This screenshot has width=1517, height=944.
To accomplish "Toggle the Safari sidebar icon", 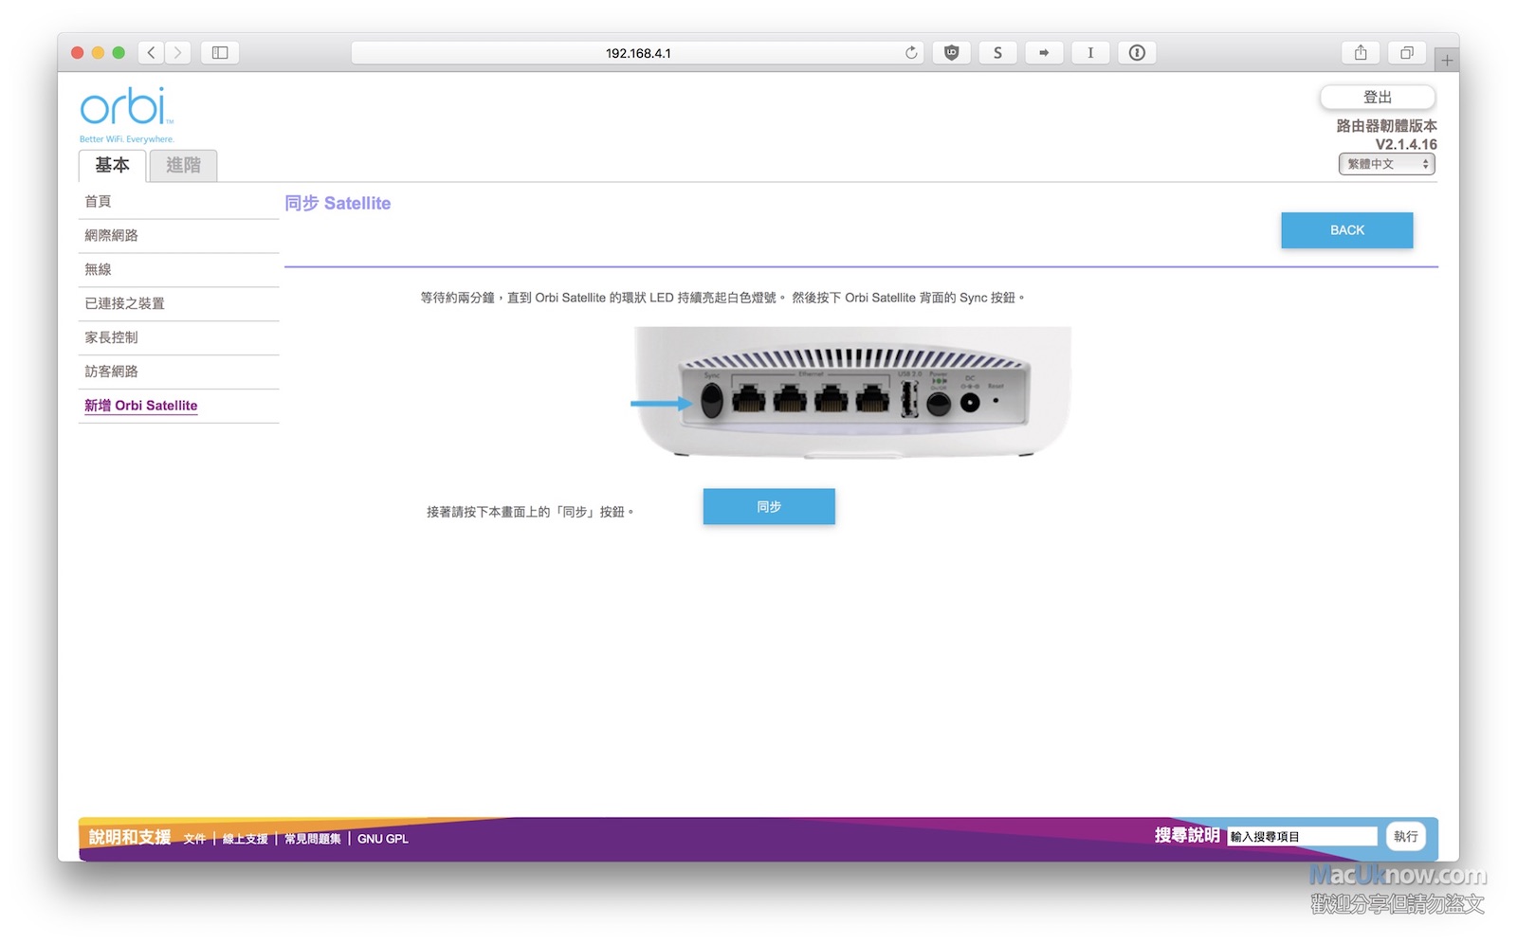I will coord(220,53).
